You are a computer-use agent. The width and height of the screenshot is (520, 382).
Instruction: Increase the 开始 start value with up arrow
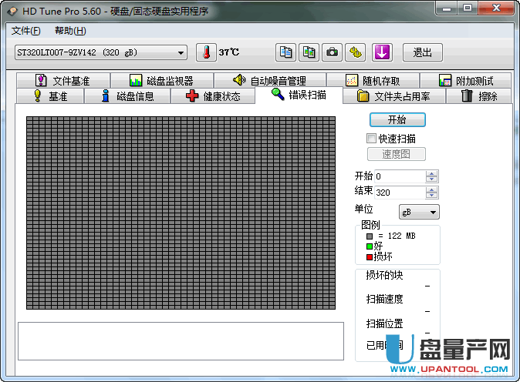pyautogui.click(x=431, y=173)
